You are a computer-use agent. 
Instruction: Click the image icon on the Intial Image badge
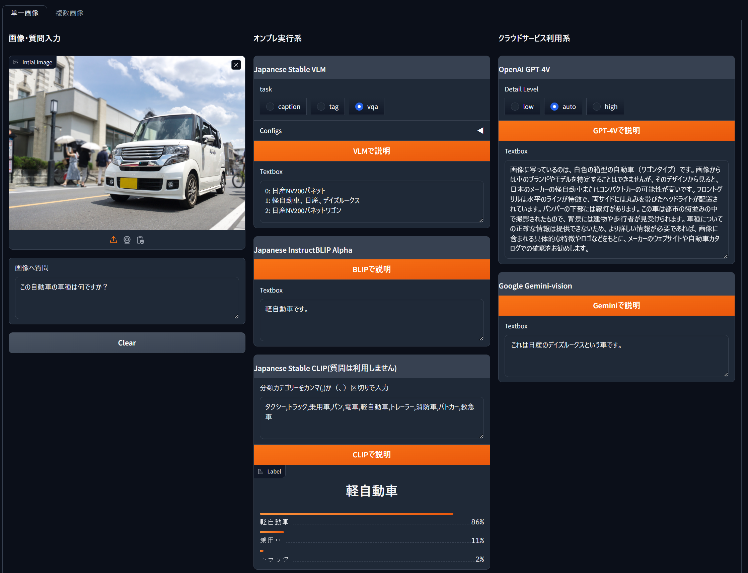pos(16,62)
